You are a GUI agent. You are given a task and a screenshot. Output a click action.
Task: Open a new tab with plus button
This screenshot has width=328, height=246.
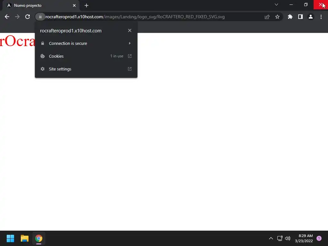coord(86,5)
